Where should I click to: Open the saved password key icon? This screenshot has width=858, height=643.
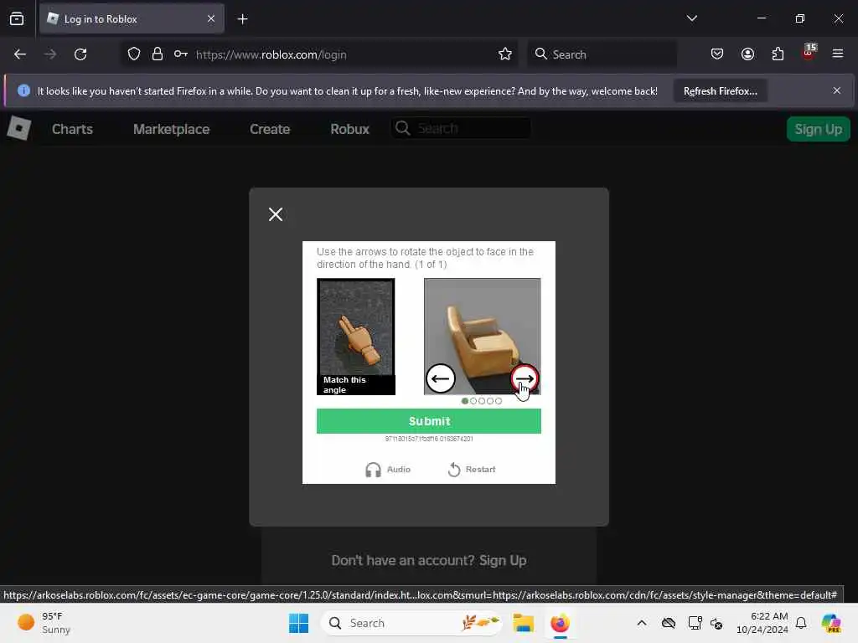click(x=181, y=54)
